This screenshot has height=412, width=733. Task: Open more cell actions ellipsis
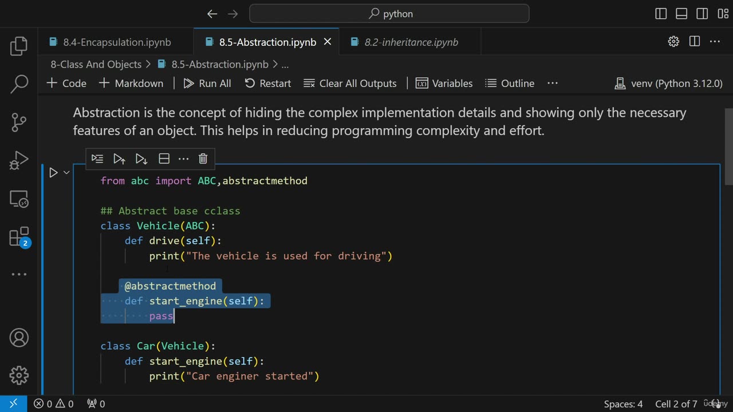tap(183, 159)
